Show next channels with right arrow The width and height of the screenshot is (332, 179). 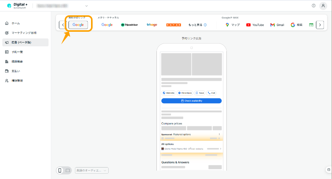coord(320,25)
